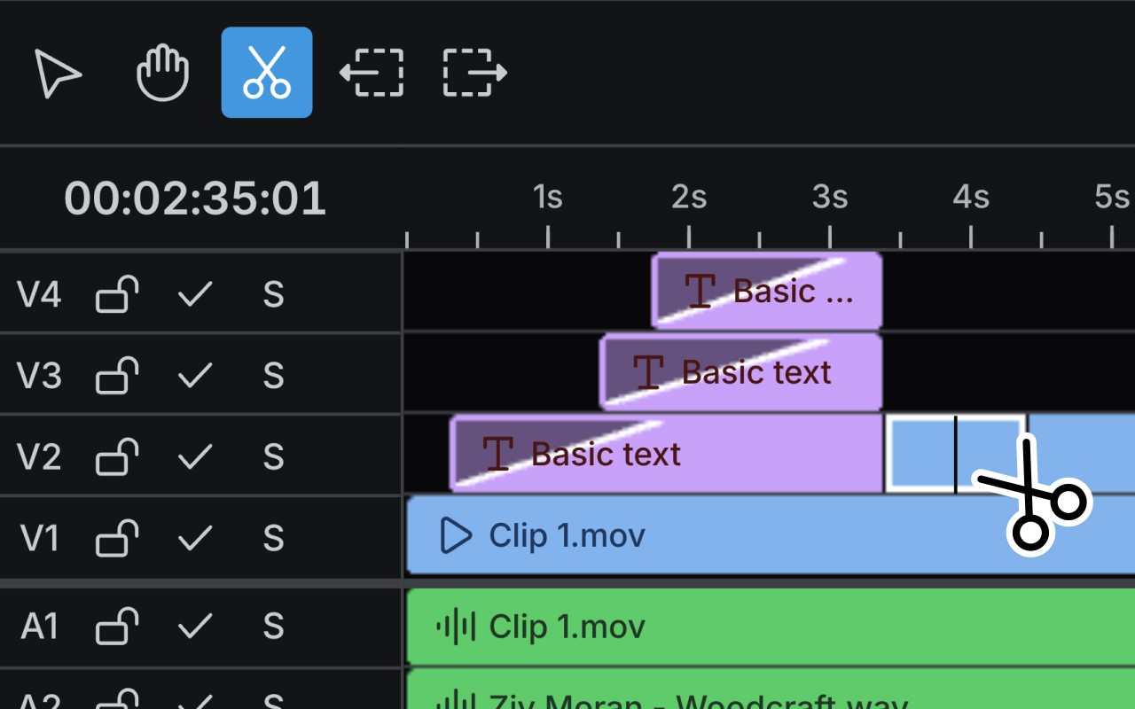Select the Basic text clip on V2
Screen dimensions: 1135x709
tap(667, 454)
